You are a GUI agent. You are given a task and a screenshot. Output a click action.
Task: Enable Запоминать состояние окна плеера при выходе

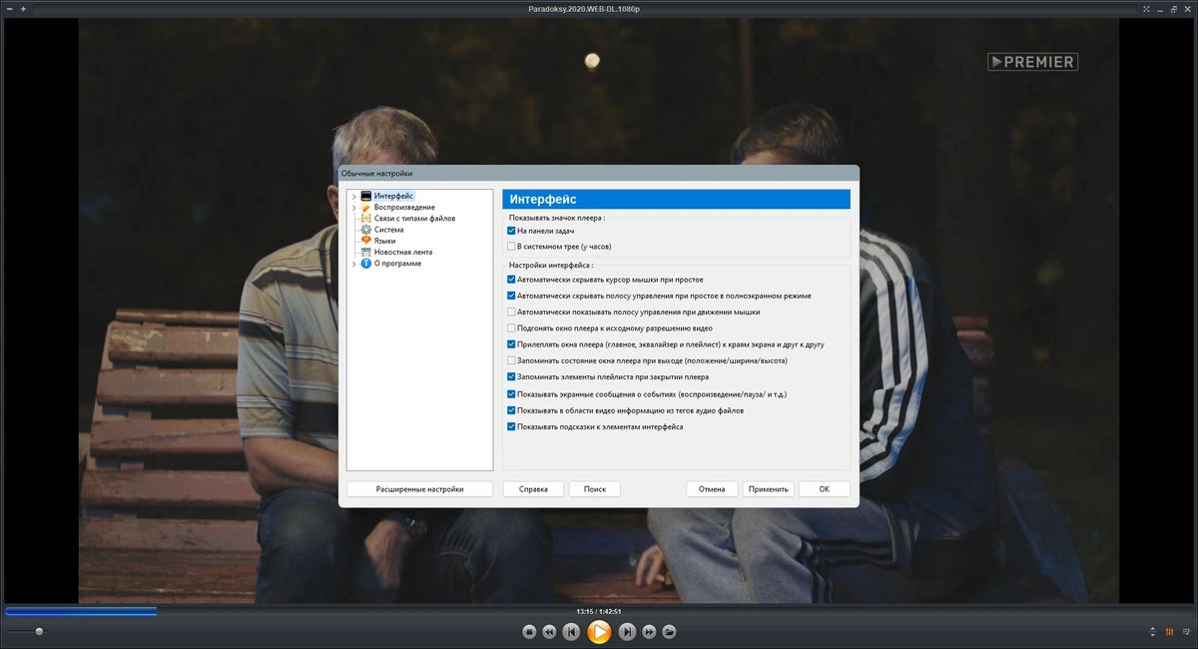[x=511, y=360]
